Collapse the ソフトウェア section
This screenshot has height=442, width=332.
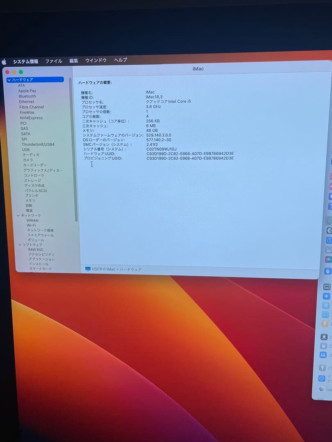20,244
